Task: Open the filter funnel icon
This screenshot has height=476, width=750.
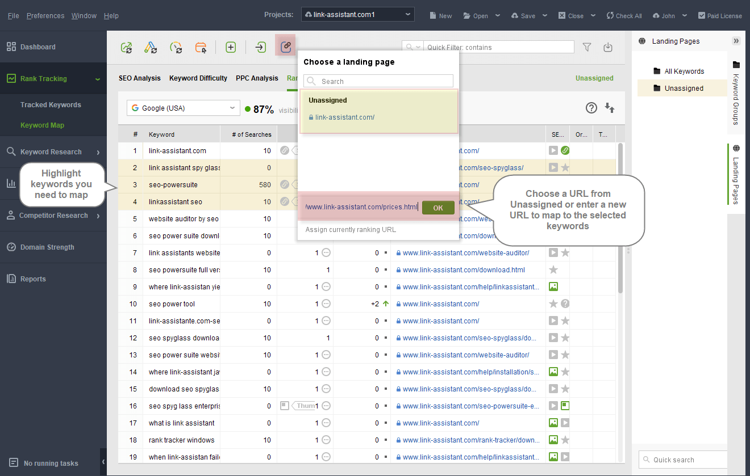Action: (587, 47)
